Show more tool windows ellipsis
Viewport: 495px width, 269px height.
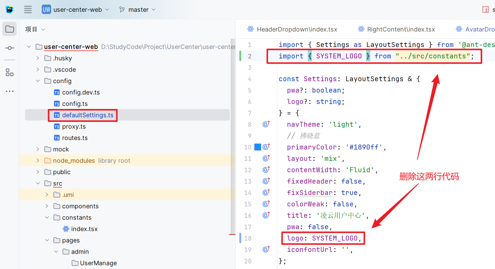pos(9,91)
